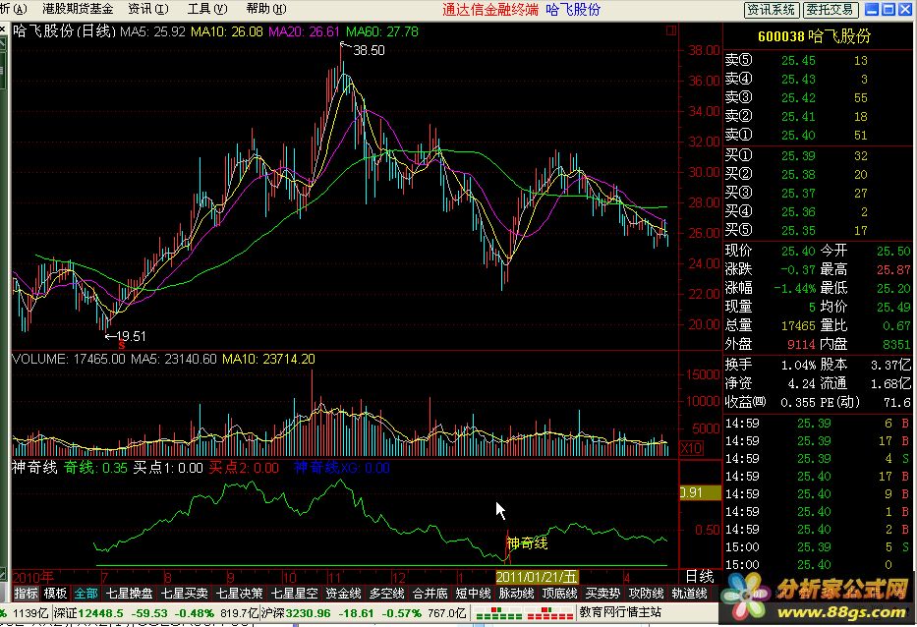Click the 资讯系统 button

click(x=771, y=10)
